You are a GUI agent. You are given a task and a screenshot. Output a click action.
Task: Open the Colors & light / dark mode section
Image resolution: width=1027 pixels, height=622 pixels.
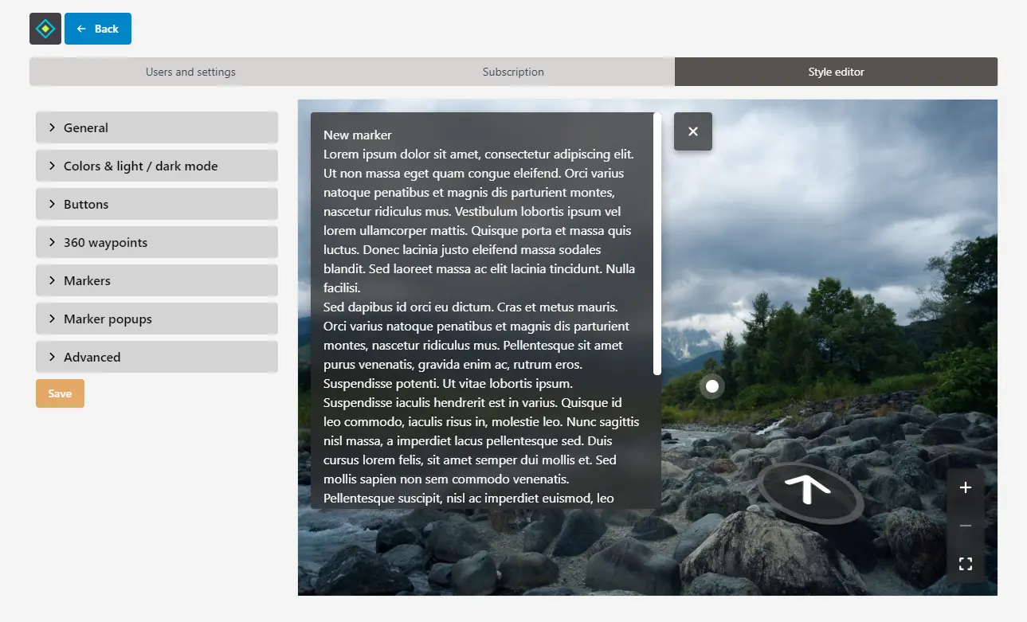pos(156,166)
